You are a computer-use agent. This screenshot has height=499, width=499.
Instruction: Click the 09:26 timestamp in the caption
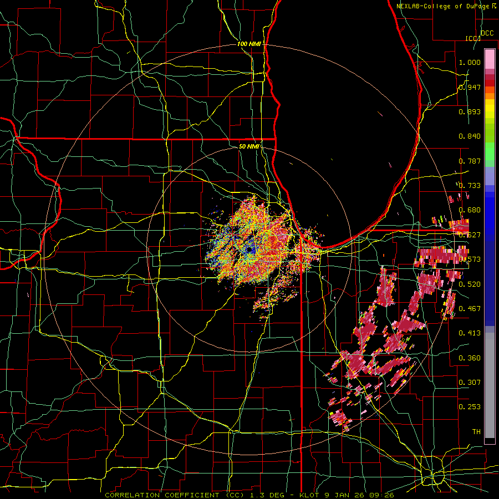[x=381, y=495]
